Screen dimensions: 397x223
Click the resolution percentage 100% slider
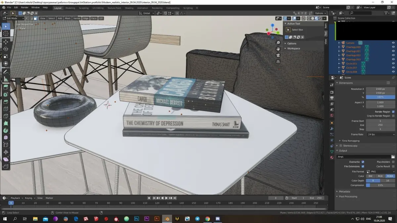coord(380,97)
